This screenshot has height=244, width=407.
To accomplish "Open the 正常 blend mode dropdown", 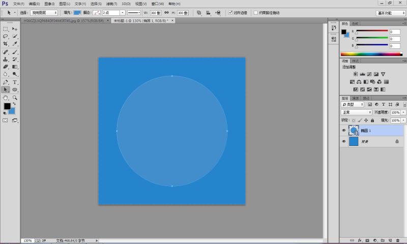I will click(x=356, y=112).
